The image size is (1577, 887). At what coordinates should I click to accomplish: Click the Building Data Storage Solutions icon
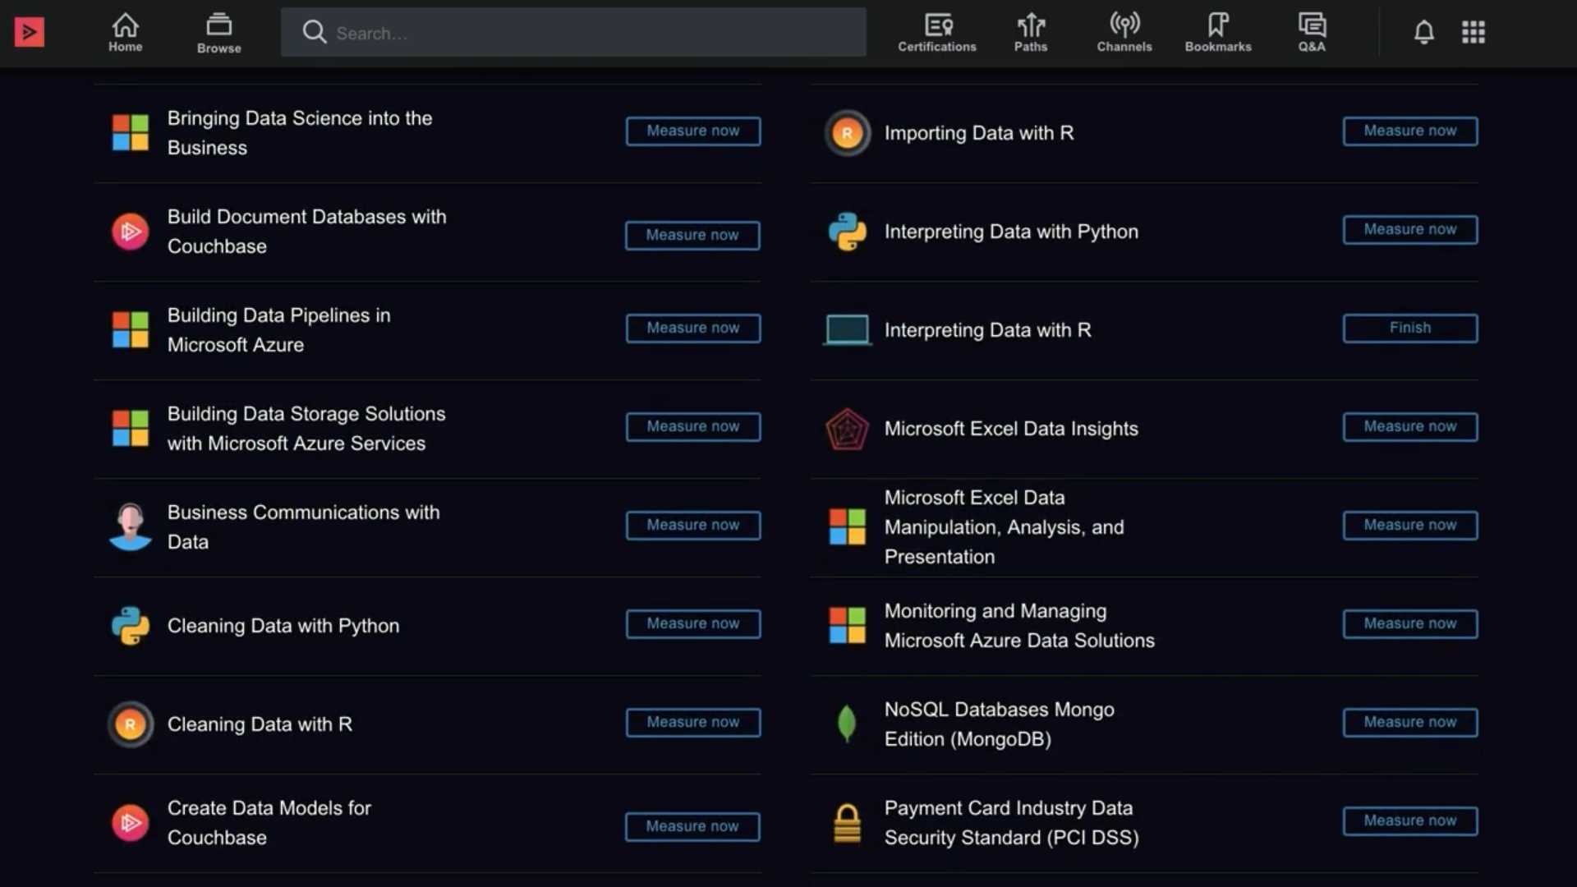click(131, 428)
